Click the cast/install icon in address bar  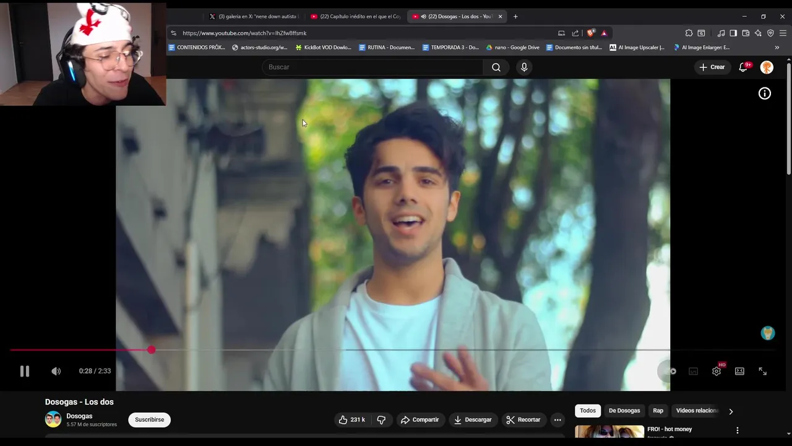pos(561,33)
